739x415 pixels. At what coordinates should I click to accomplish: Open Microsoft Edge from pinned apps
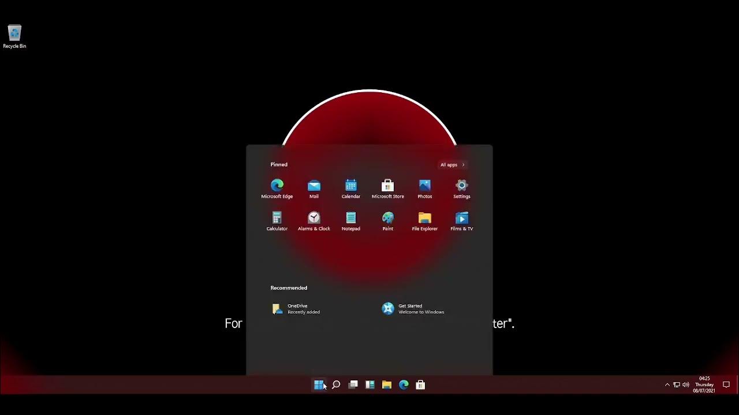tap(277, 189)
